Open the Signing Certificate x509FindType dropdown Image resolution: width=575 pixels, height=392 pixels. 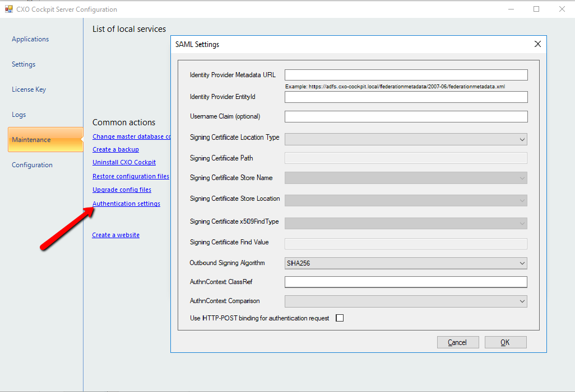tap(405, 223)
